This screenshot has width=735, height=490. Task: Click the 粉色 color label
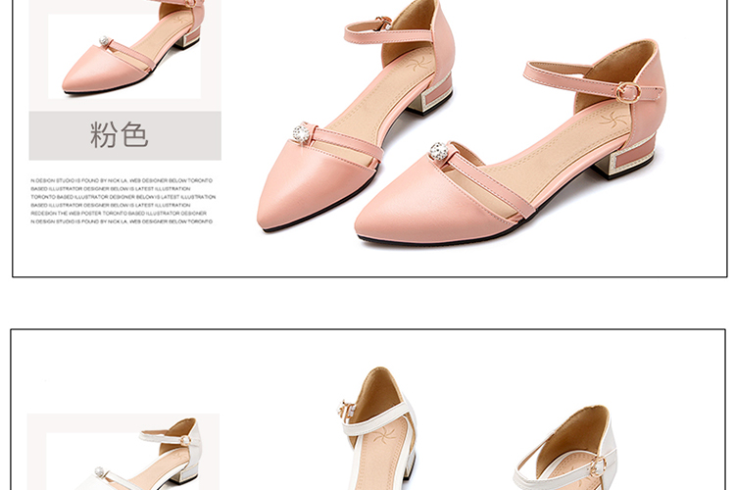click(x=125, y=135)
